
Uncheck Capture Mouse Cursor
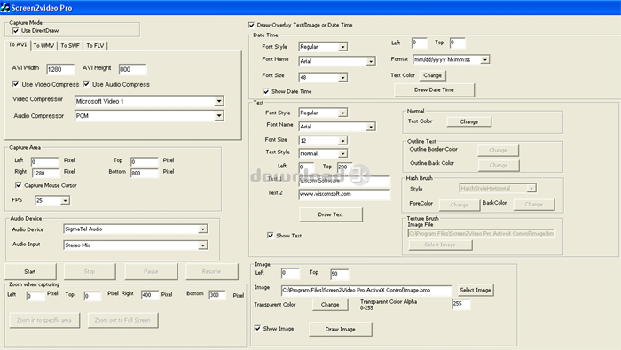(19, 184)
